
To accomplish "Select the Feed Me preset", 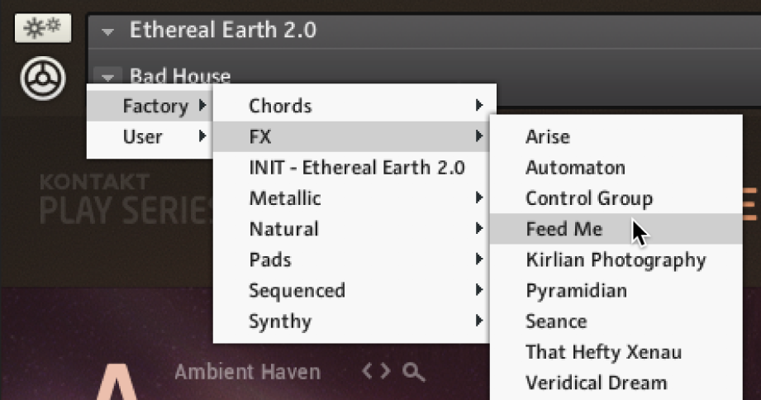I will (x=564, y=229).
